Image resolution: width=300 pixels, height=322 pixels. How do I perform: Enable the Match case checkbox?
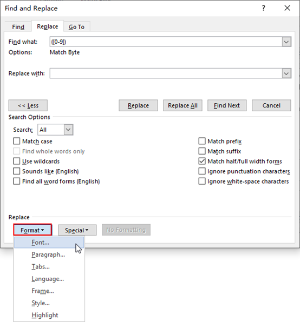[16, 142]
